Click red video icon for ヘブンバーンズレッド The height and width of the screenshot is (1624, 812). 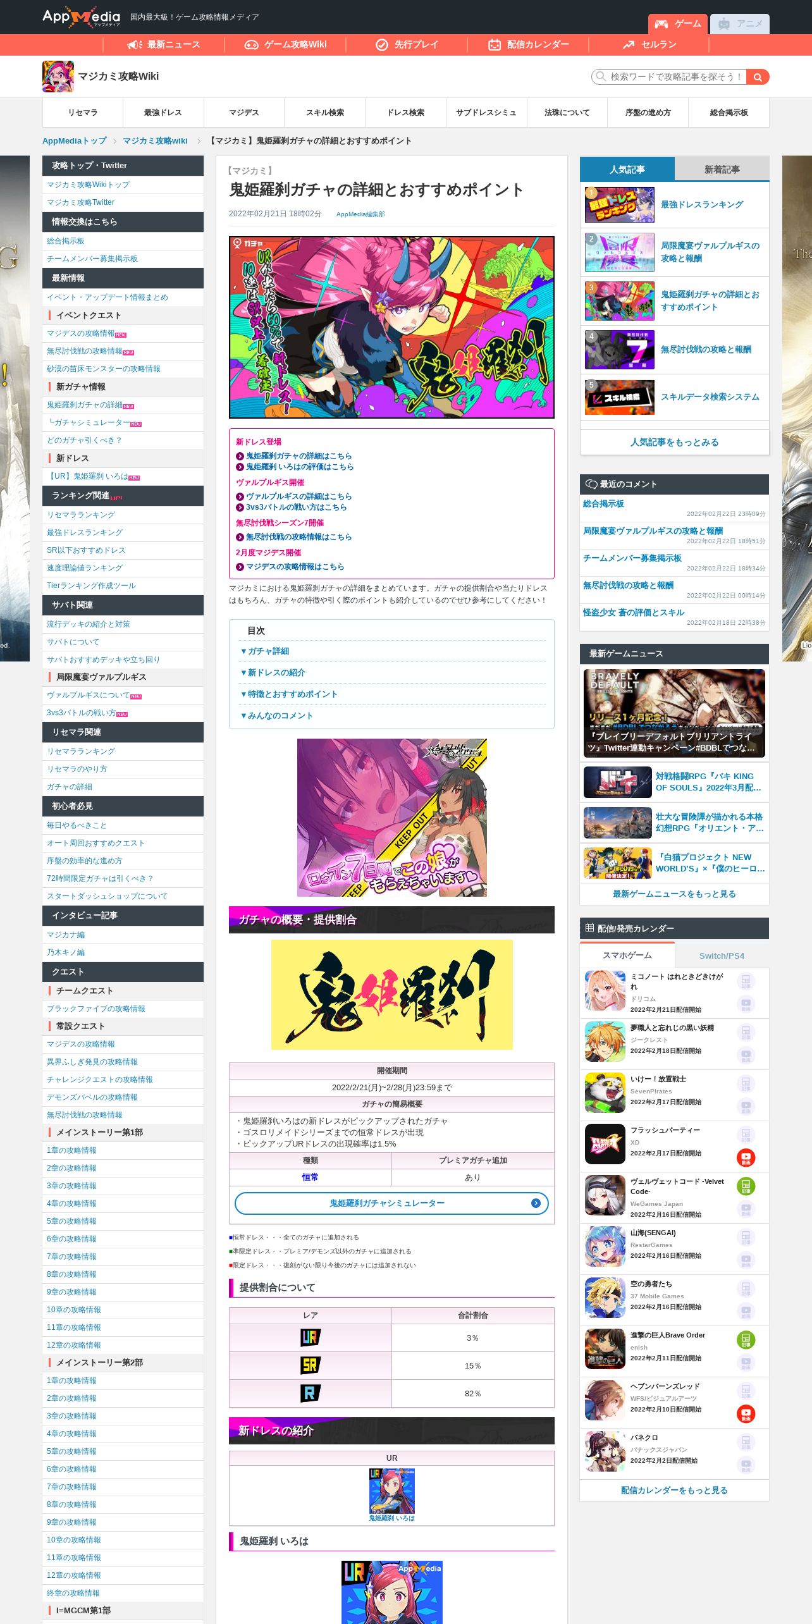pos(746,1414)
